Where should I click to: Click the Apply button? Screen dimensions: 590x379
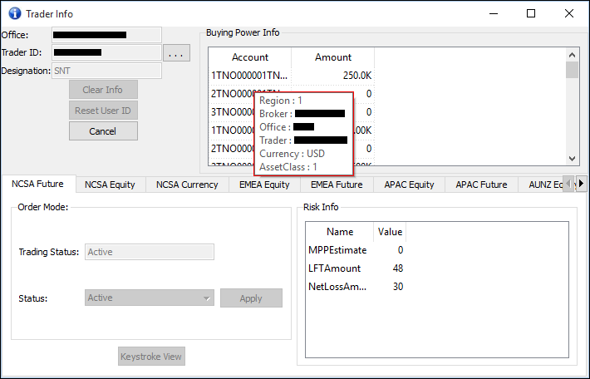click(x=251, y=298)
